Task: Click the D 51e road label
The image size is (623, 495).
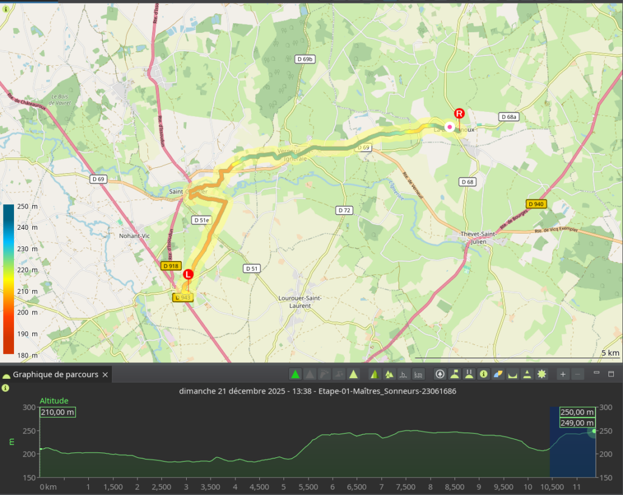Action: (202, 220)
